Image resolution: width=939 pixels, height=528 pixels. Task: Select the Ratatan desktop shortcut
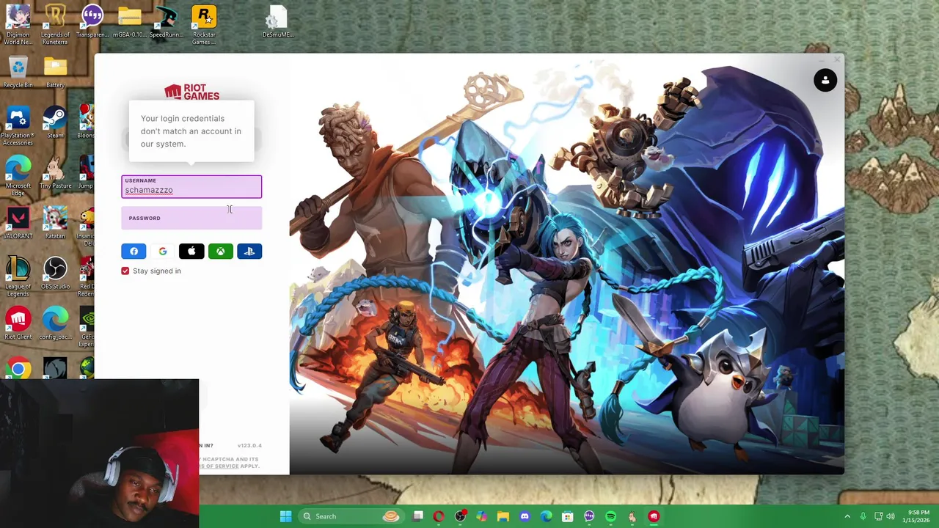pos(55,224)
